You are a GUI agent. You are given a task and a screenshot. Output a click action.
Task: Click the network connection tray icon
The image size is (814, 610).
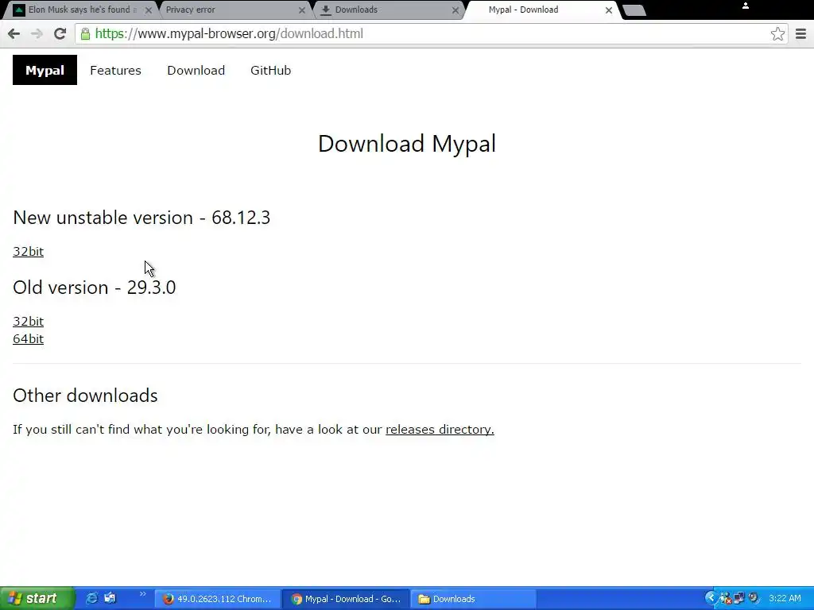pos(739,599)
